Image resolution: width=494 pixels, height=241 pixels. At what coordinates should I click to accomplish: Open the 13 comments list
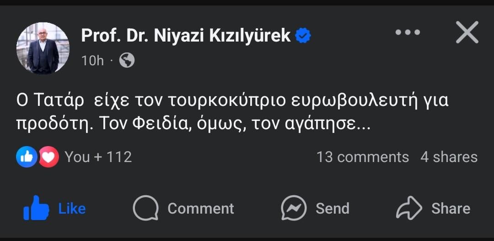coord(362,157)
